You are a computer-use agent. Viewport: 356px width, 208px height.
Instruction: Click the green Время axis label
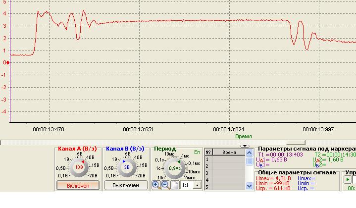coord(244,136)
